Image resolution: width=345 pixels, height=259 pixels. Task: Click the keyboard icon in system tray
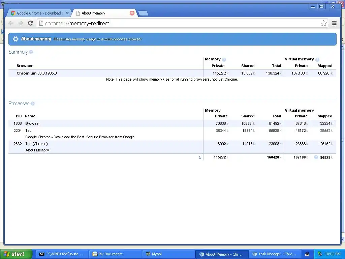(307, 254)
